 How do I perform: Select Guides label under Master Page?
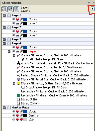33,111
